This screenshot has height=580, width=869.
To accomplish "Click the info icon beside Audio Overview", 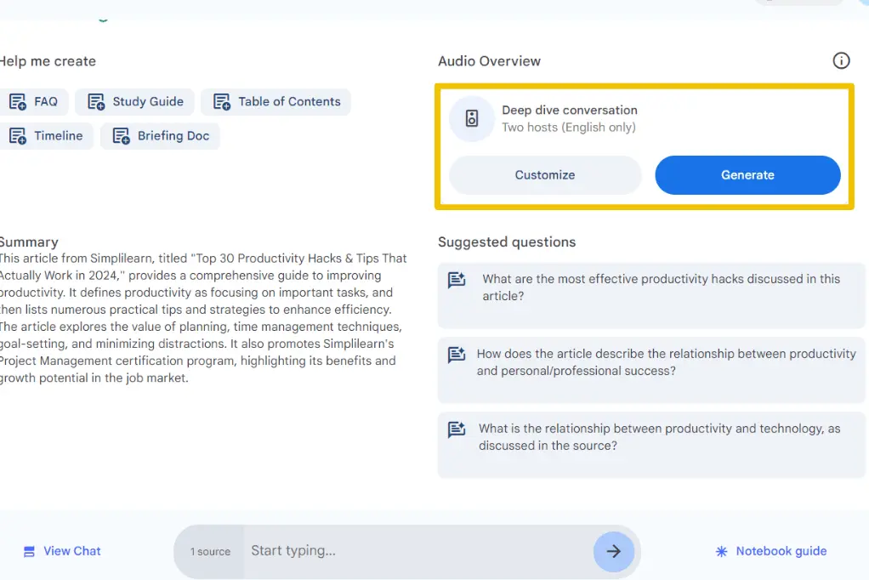I will point(841,60).
